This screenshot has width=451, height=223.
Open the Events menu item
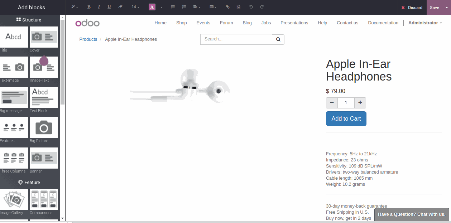[x=203, y=23]
